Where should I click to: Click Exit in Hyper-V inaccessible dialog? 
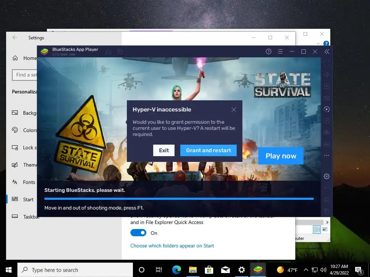click(x=164, y=150)
